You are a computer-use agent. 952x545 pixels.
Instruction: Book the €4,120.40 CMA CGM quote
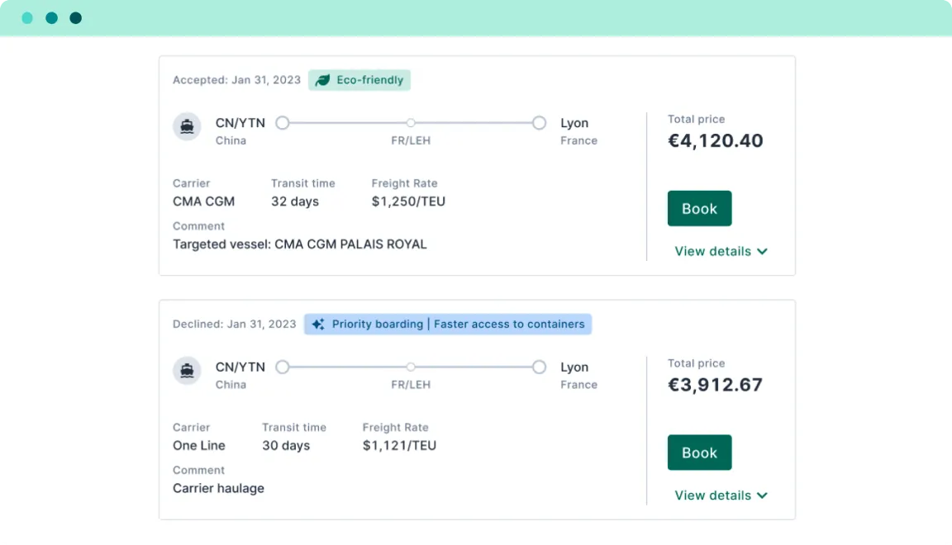click(699, 208)
